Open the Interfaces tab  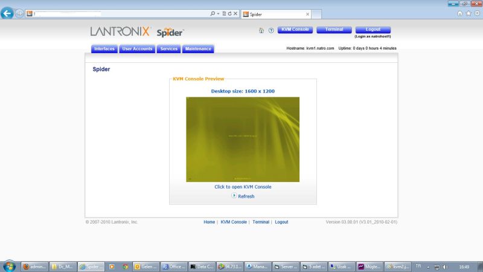[104, 49]
